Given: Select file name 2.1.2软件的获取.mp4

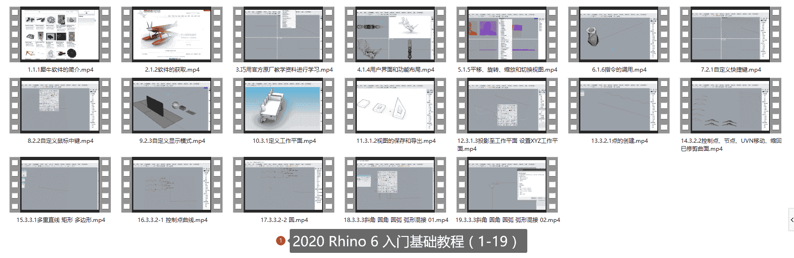Looking at the screenshot, I should (172, 70).
